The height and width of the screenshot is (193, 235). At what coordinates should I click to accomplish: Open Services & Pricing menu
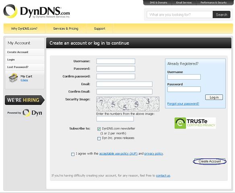(66, 29)
